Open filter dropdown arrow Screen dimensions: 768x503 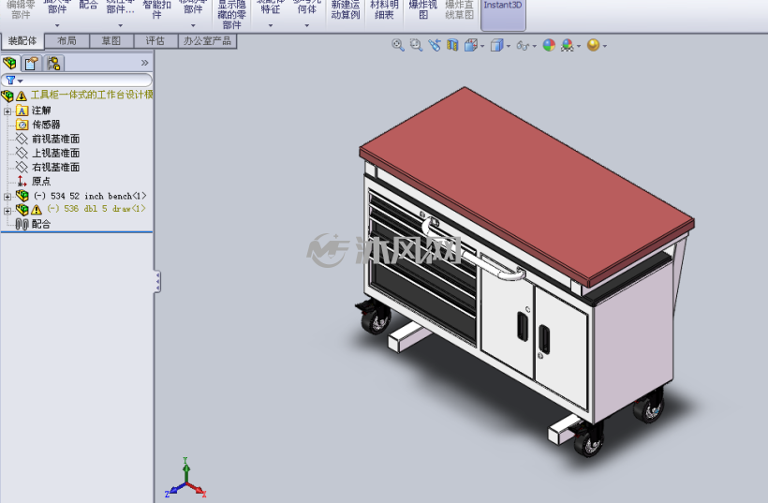coord(20,81)
